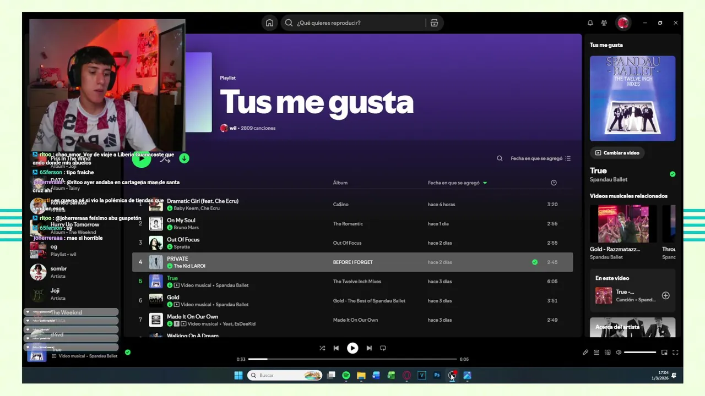Adjust the volume slider
Screen dimensions: 705x396
(640, 353)
